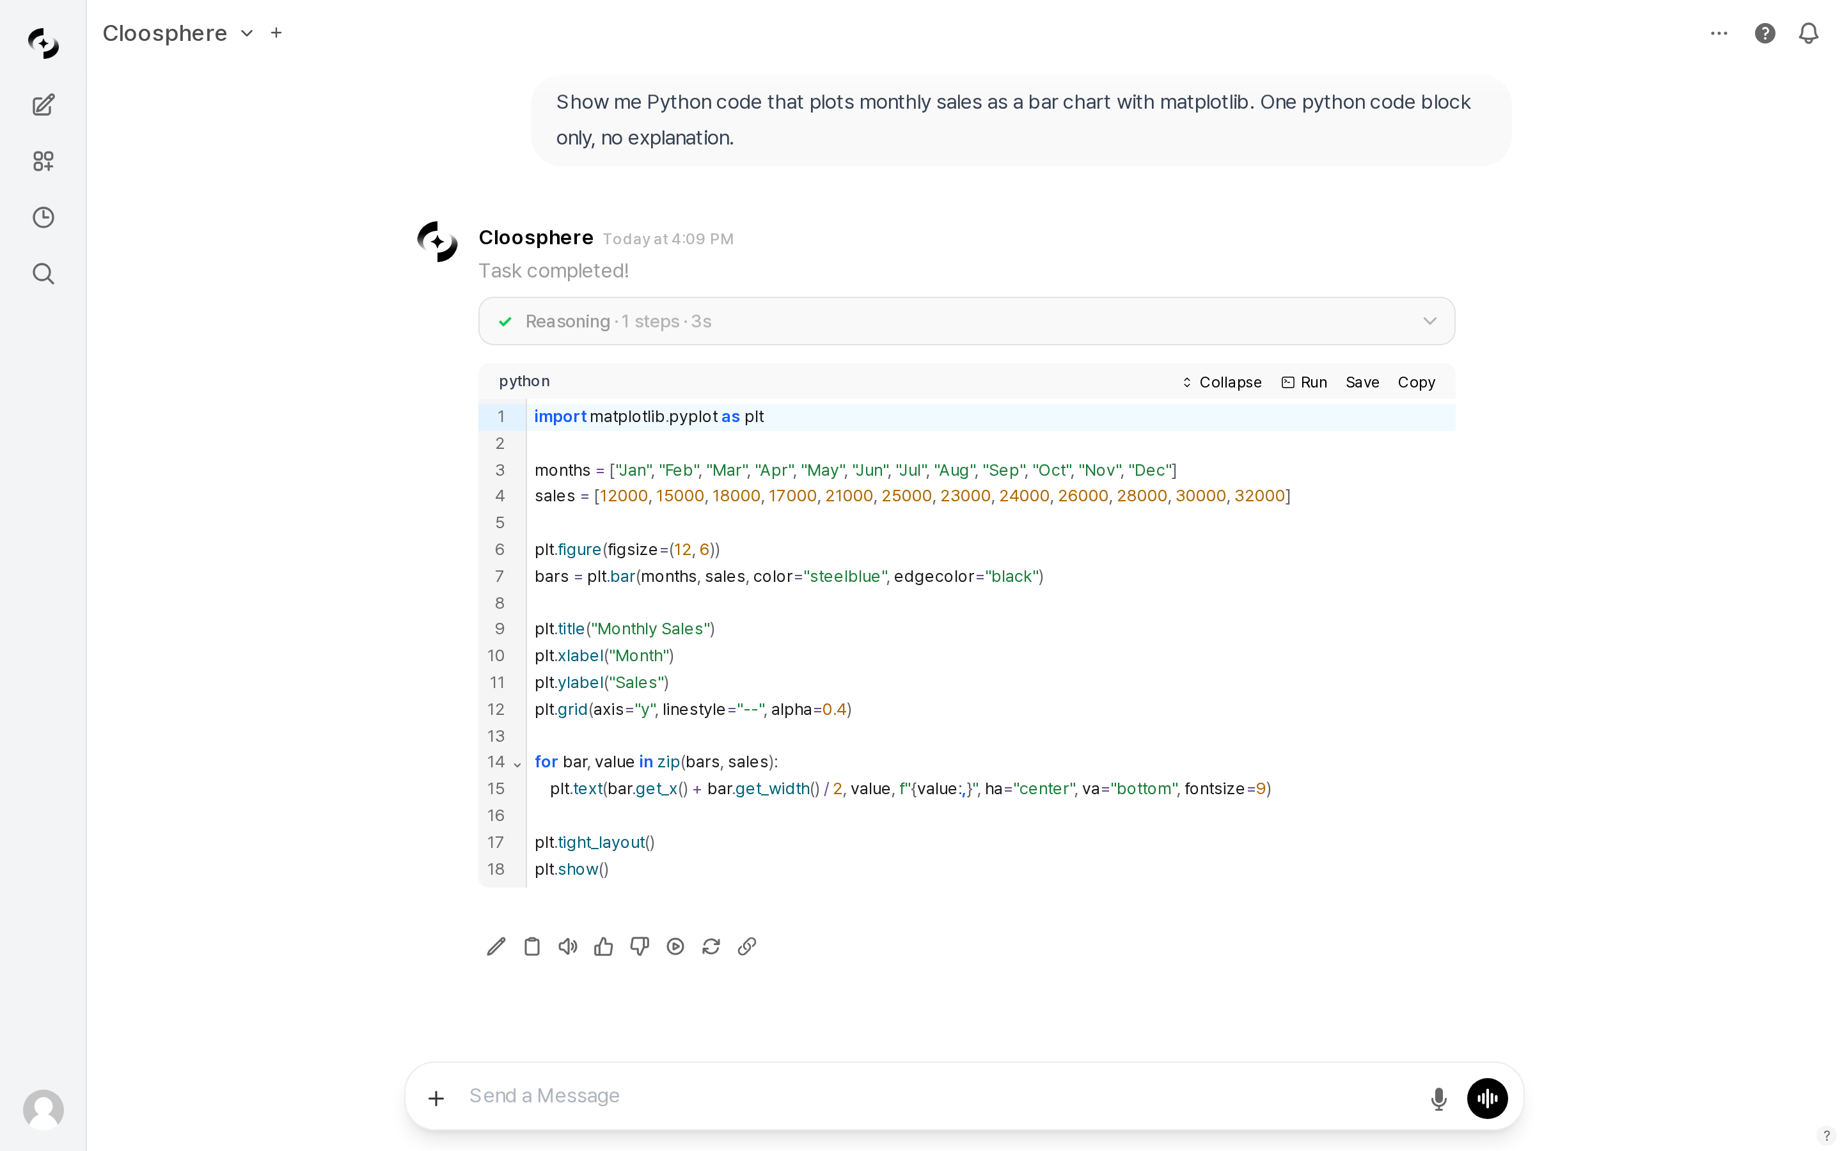Run the python code block
1842x1151 pixels.
pyautogui.click(x=1305, y=382)
